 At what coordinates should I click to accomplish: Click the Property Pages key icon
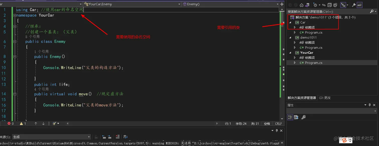pyautogui.click(x=303, y=117)
